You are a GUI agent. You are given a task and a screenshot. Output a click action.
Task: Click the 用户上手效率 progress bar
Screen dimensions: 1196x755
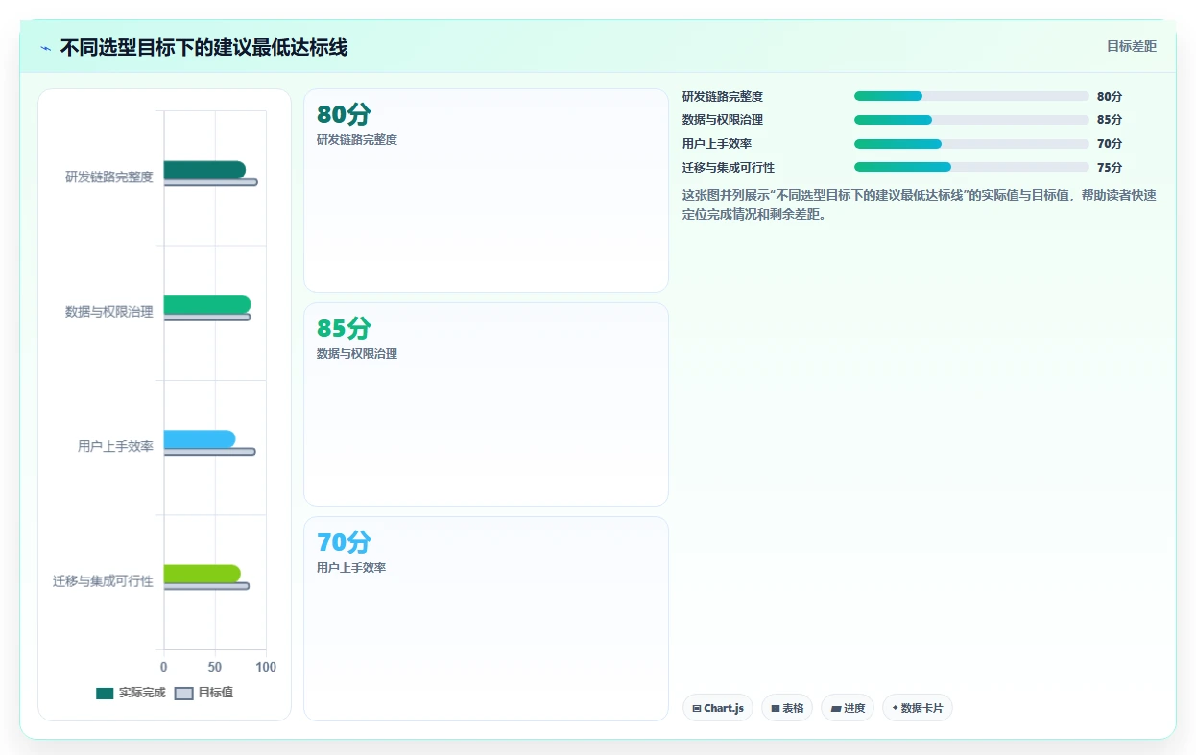point(971,144)
